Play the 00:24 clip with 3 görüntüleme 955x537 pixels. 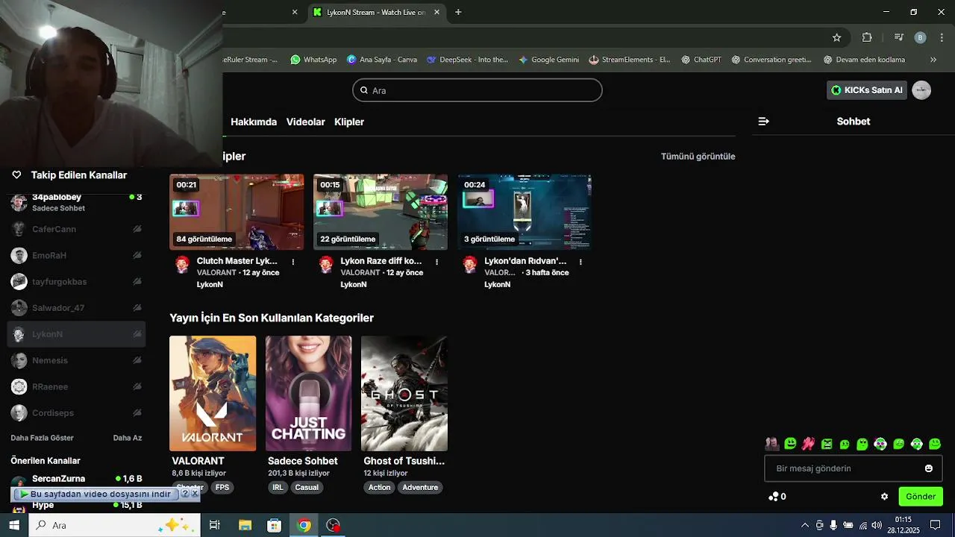tap(525, 212)
